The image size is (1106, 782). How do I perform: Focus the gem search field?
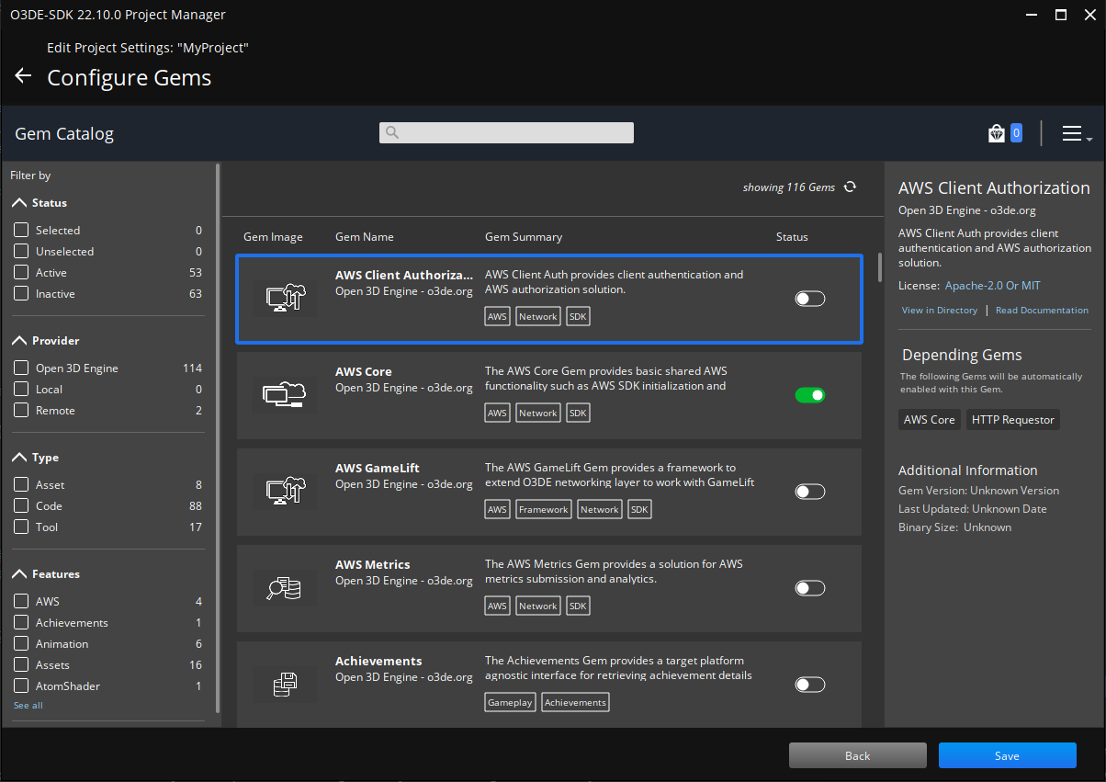tap(506, 132)
